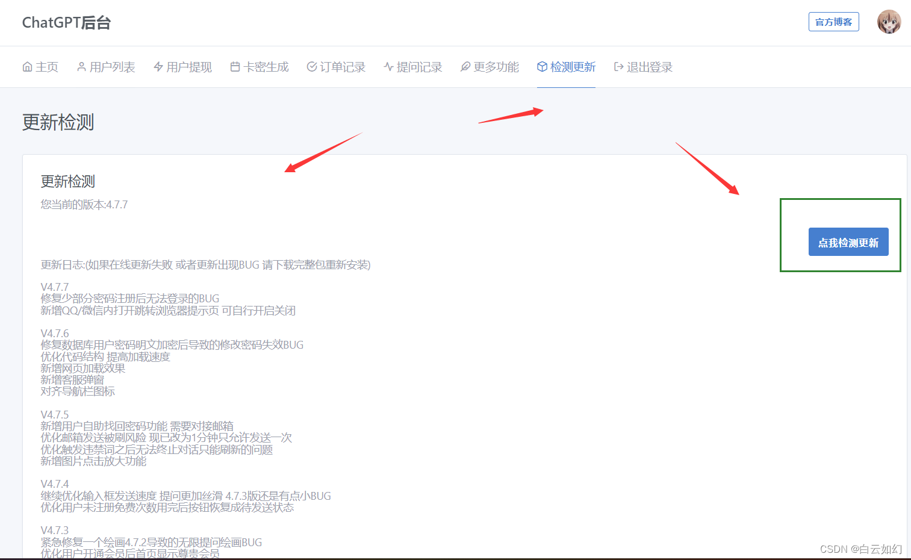911x560 pixels.
Task: Click the lightning icon beside 用户提现
Action: click(x=158, y=67)
